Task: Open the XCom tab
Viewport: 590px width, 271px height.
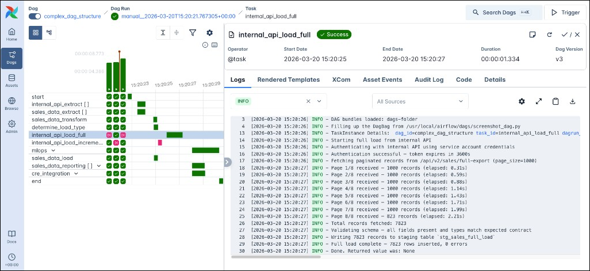Action: (x=341, y=80)
